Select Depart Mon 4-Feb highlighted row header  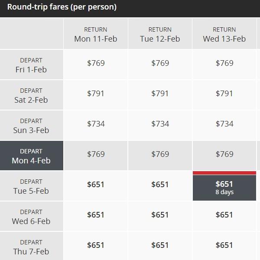(x=32, y=156)
